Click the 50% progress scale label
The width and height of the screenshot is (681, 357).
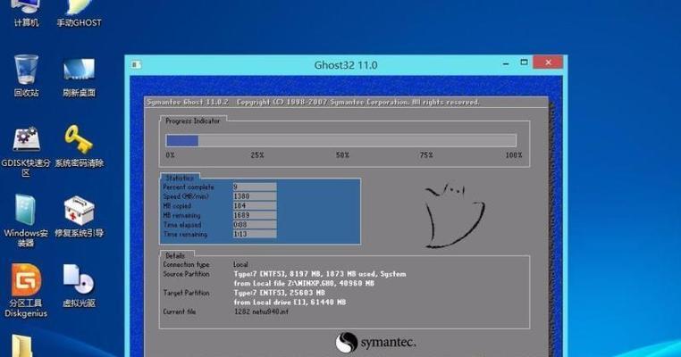(x=342, y=155)
